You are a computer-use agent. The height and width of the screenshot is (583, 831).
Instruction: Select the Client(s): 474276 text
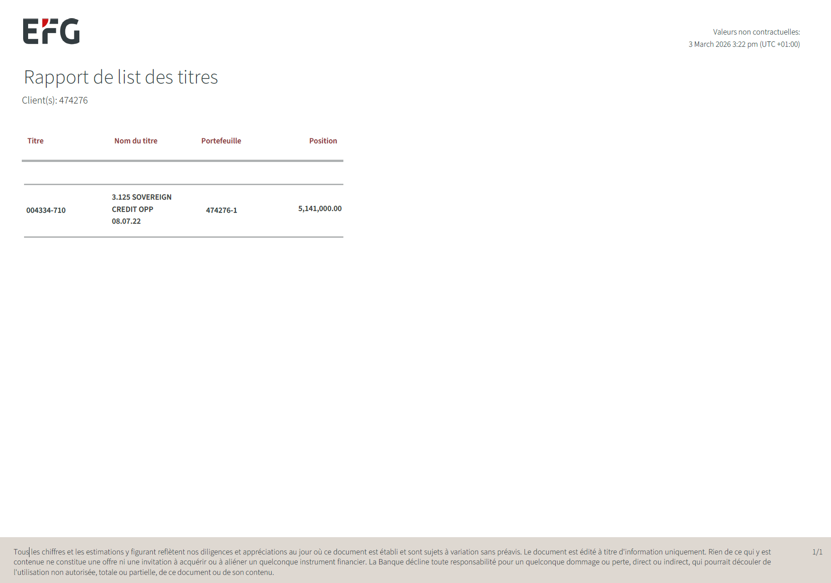(x=55, y=100)
